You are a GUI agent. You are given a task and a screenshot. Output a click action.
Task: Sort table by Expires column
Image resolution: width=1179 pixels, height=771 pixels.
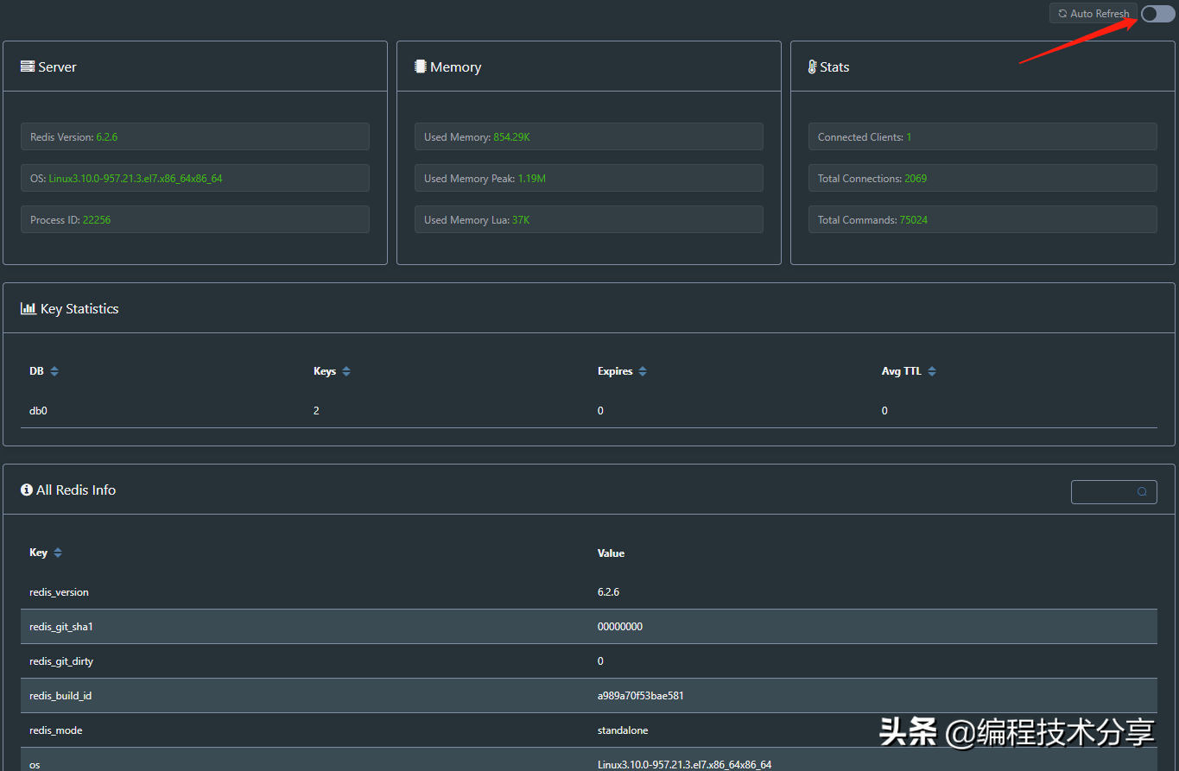coord(643,371)
